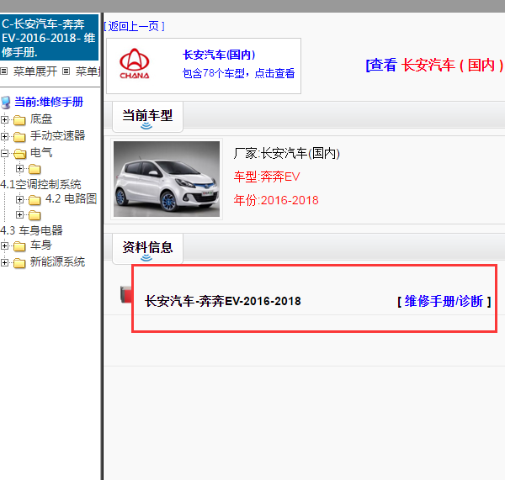Expand the 底盘 tree node
This screenshot has height=480, width=505.
point(4,120)
